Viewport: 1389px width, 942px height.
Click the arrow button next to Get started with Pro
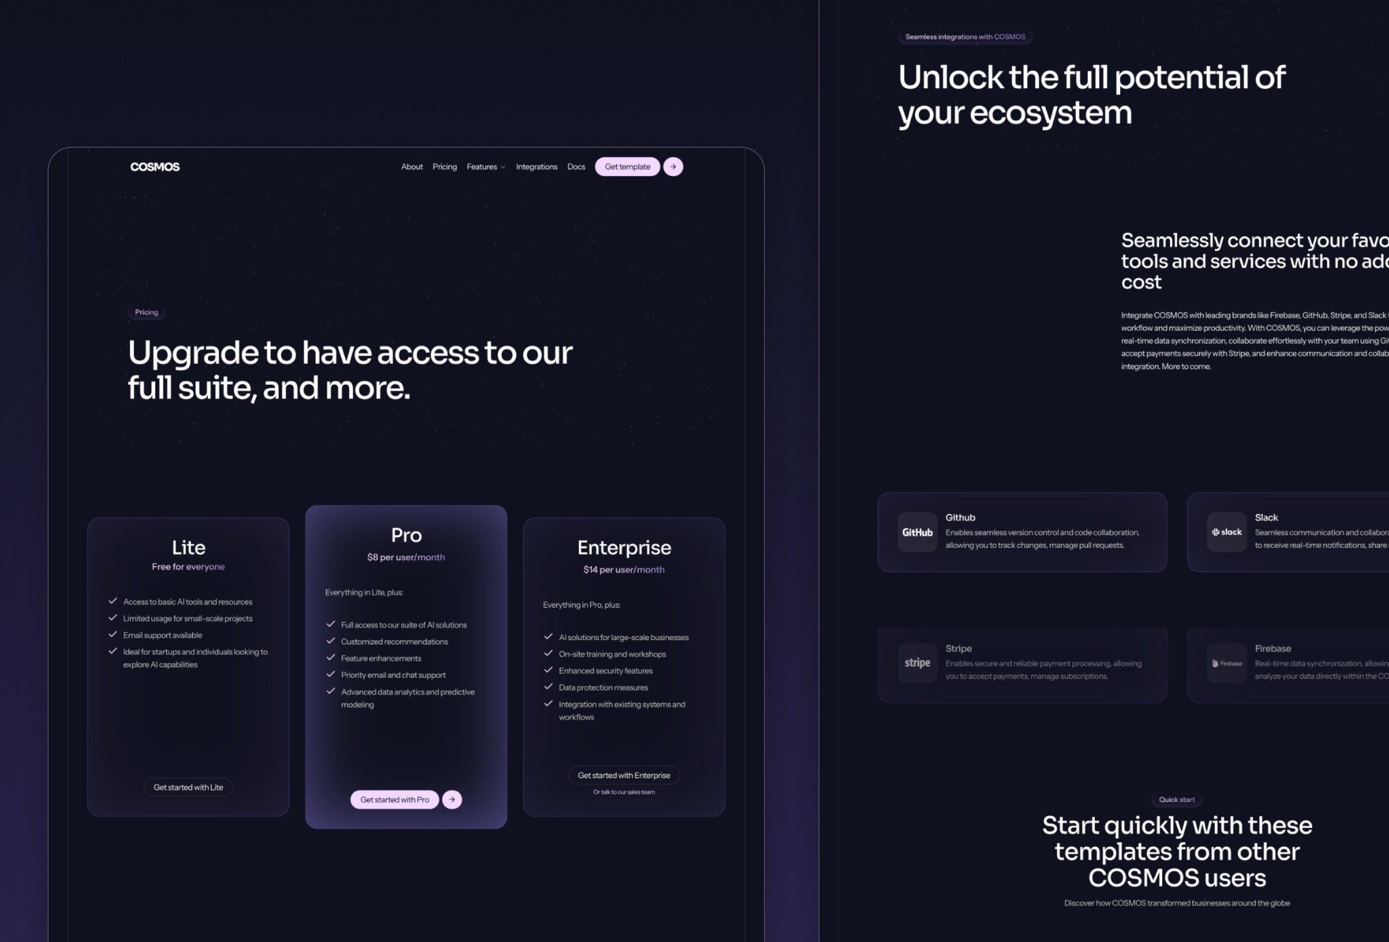[452, 799]
